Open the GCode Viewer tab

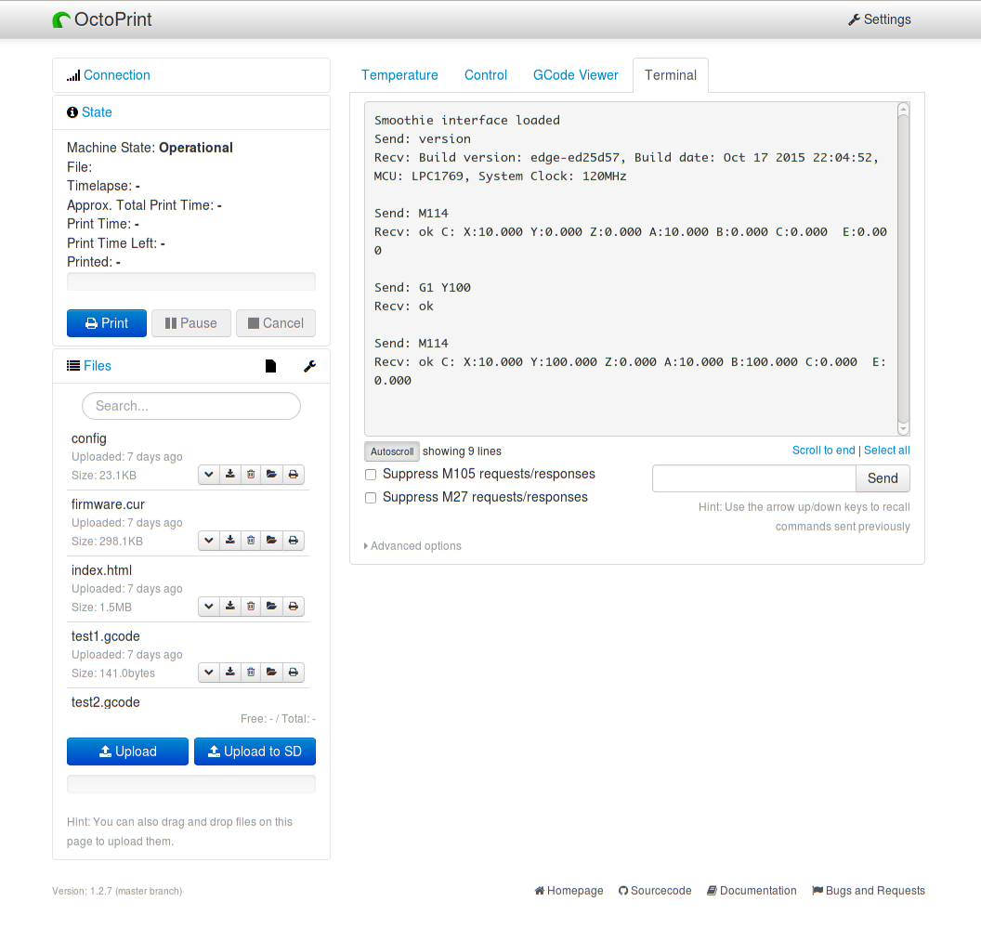(x=575, y=75)
